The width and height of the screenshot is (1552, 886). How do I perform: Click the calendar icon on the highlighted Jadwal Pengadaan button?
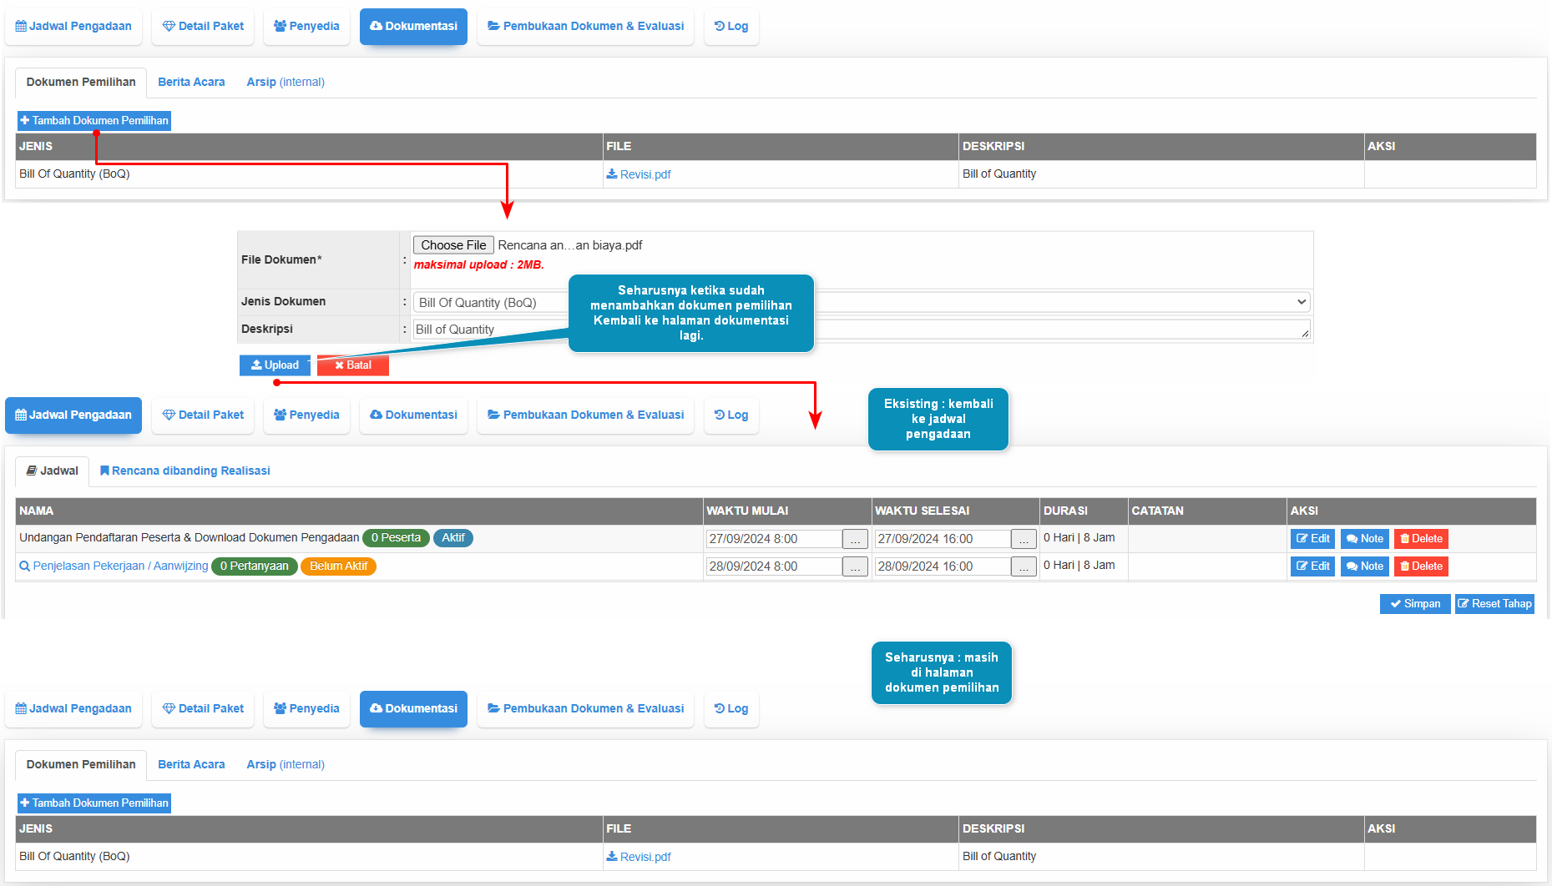(21, 415)
